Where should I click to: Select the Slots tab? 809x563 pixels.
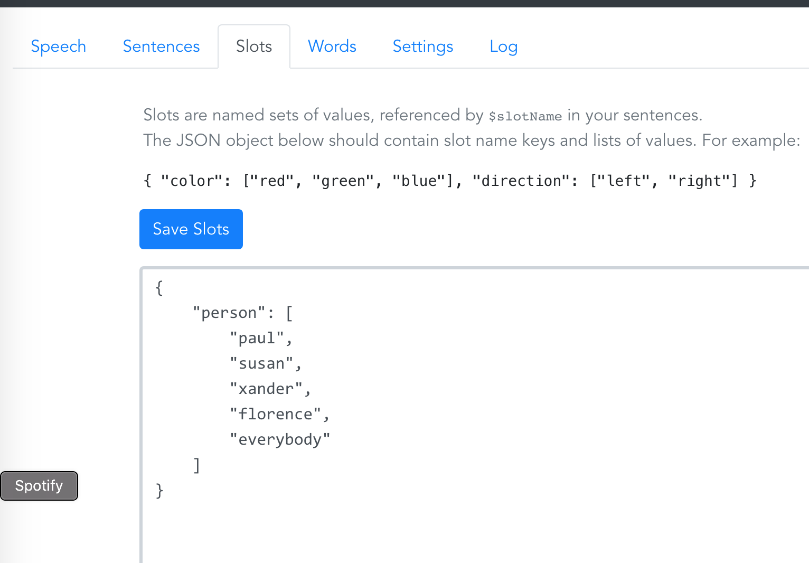pos(254,46)
